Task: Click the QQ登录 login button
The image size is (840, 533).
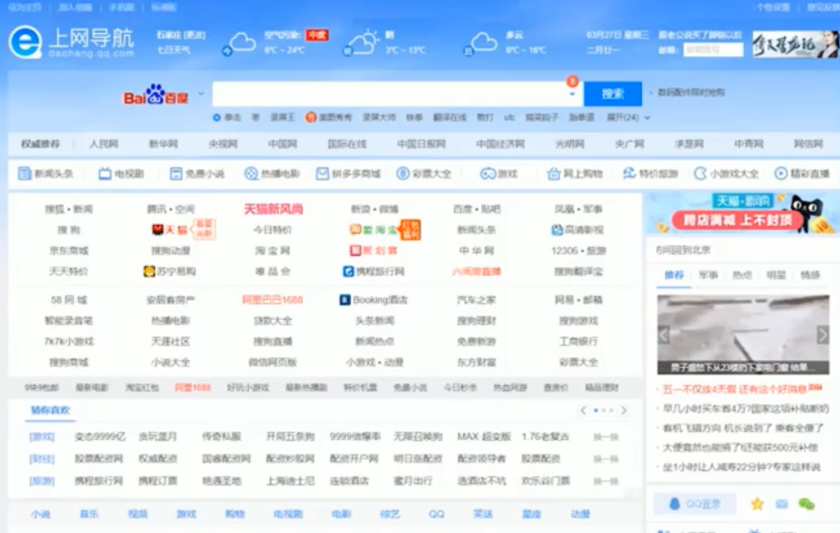Action: (694, 503)
